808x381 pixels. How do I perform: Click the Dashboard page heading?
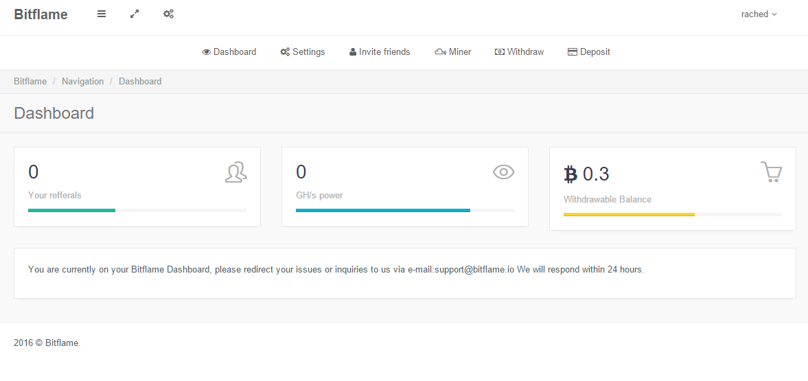click(54, 113)
